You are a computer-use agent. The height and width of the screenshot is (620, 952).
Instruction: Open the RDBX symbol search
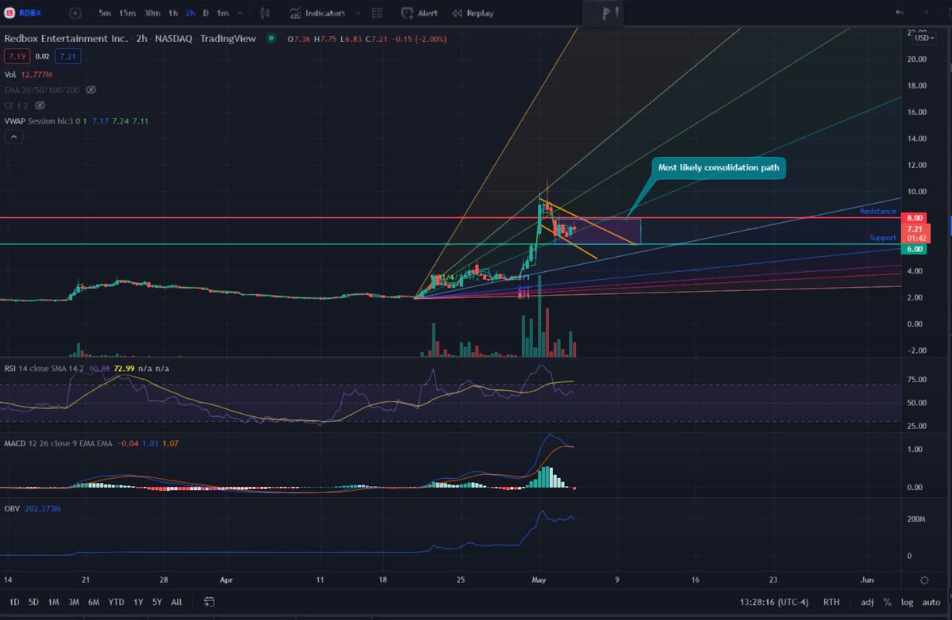(x=24, y=13)
